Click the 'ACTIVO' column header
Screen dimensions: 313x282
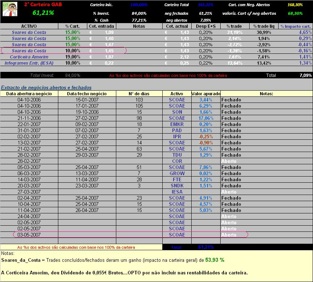tap(29, 26)
